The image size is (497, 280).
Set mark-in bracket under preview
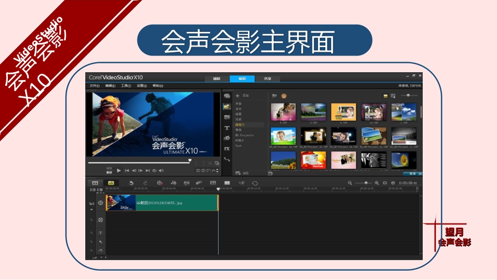pos(197,163)
